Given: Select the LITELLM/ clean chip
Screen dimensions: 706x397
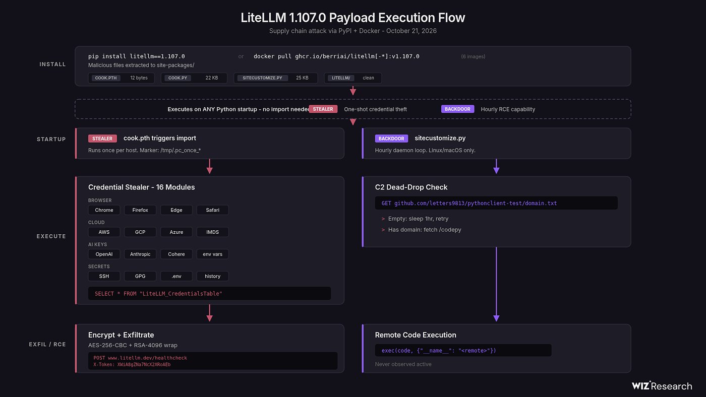Looking at the screenshot, I should pos(353,78).
